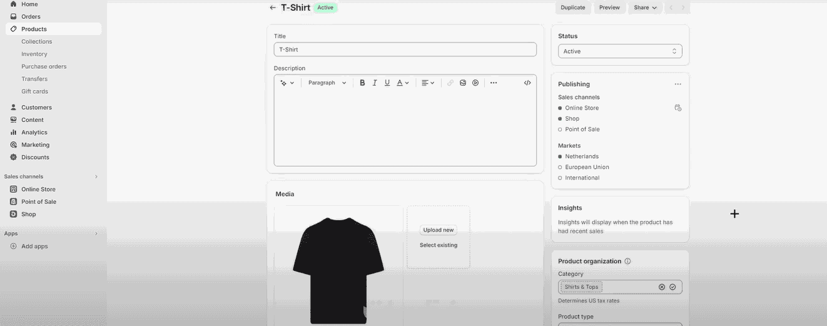Open Transfers under Products
827x326 pixels.
[34, 79]
